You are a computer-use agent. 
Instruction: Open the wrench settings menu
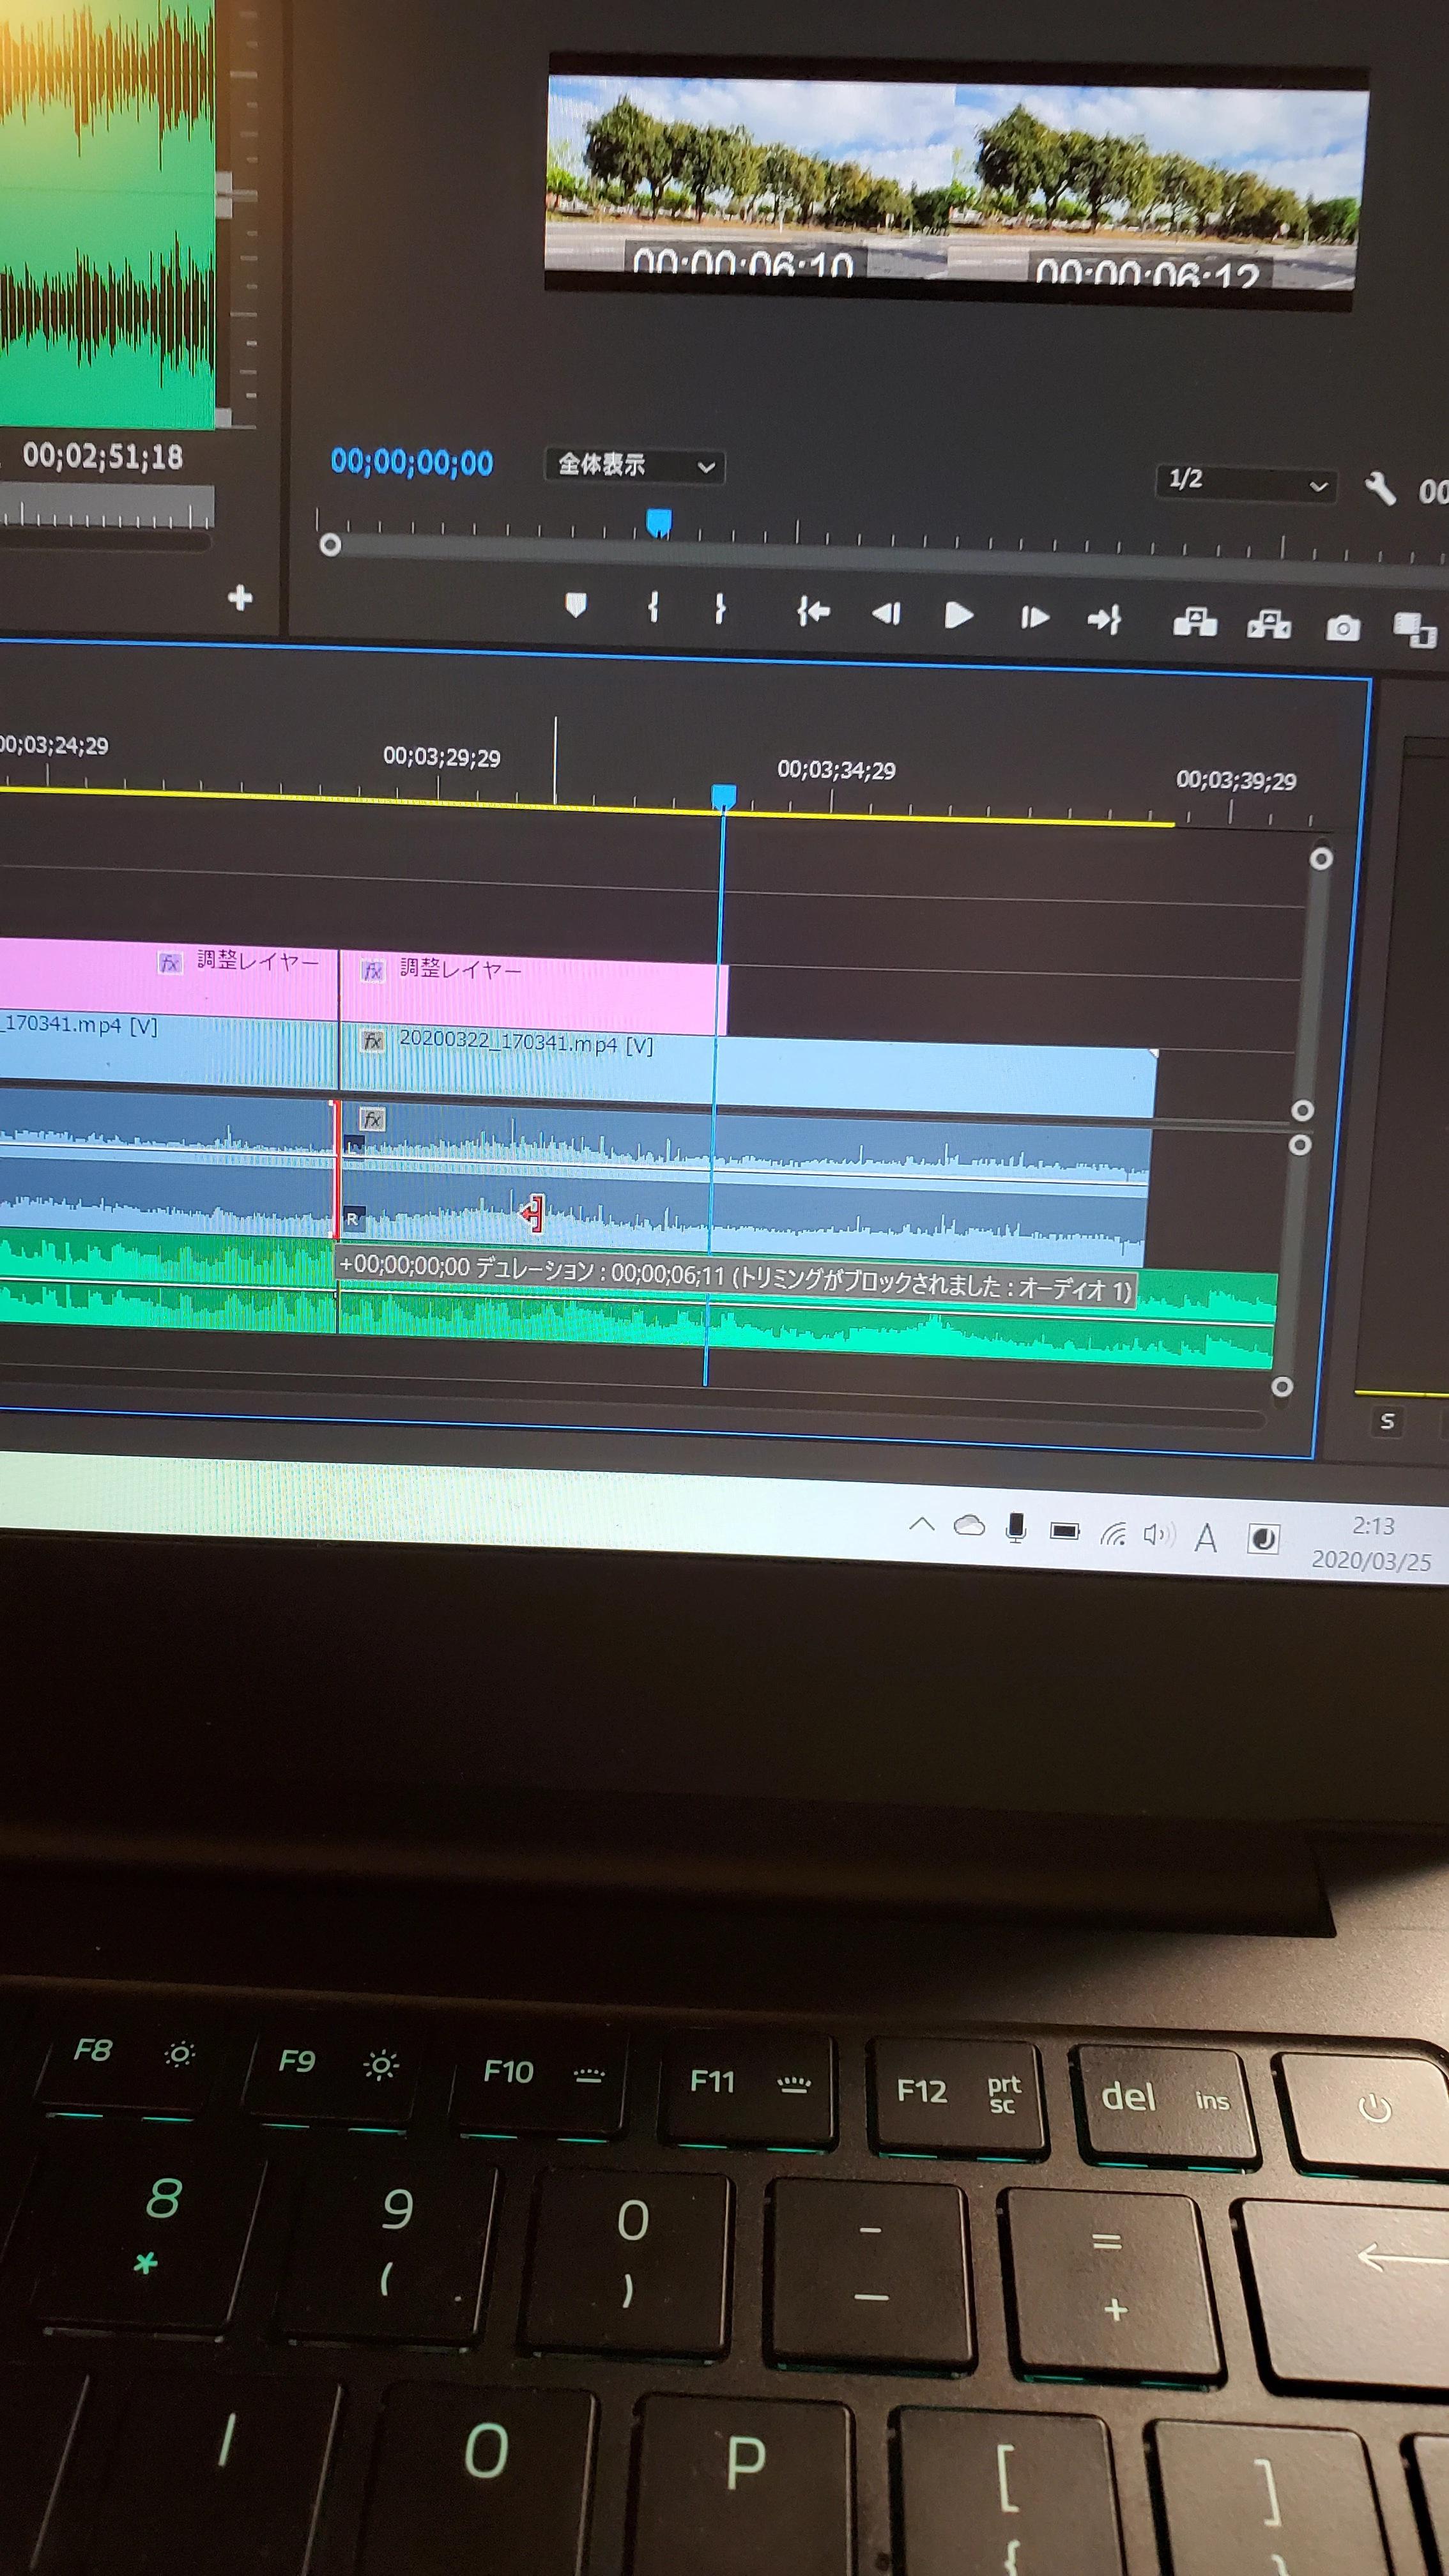click(x=1381, y=488)
